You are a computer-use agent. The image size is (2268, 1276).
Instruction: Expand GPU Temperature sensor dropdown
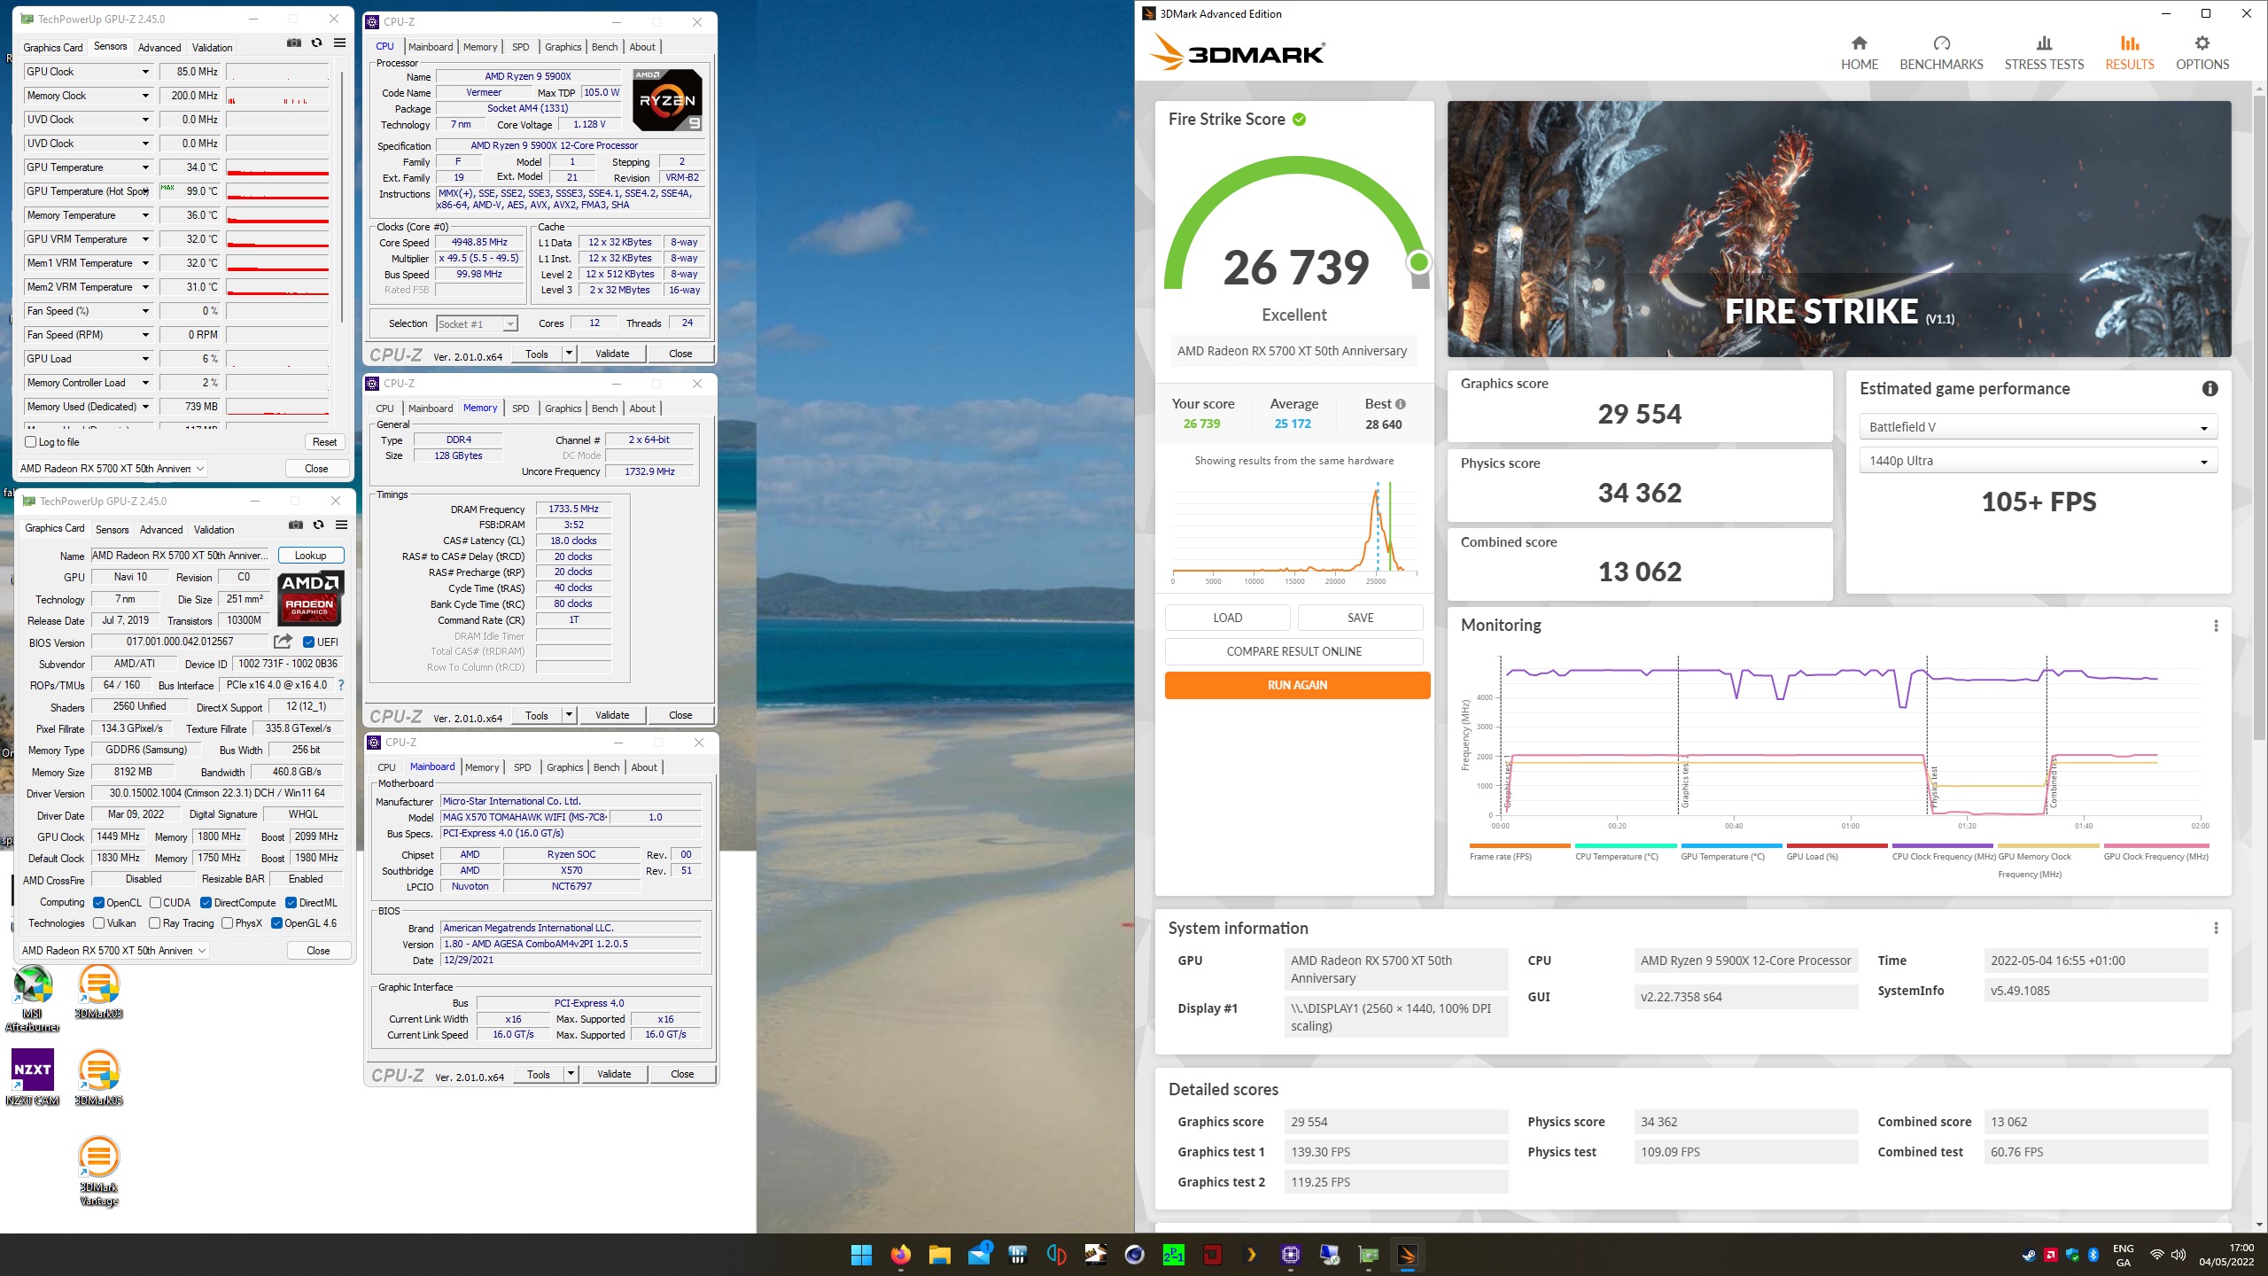click(x=145, y=167)
